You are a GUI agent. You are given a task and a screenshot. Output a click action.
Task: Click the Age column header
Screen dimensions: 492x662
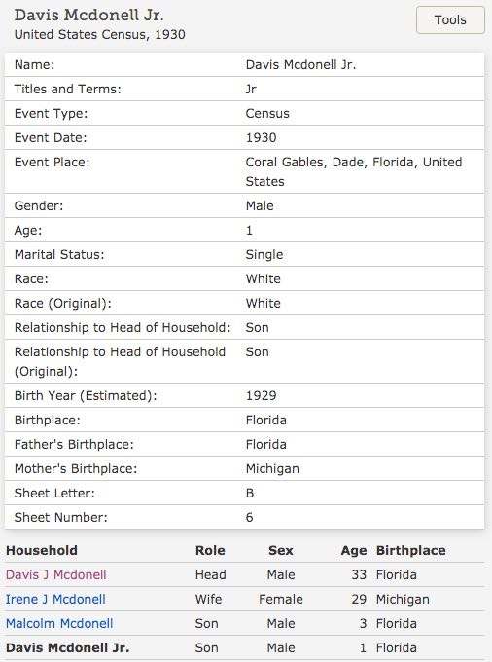[x=354, y=551]
